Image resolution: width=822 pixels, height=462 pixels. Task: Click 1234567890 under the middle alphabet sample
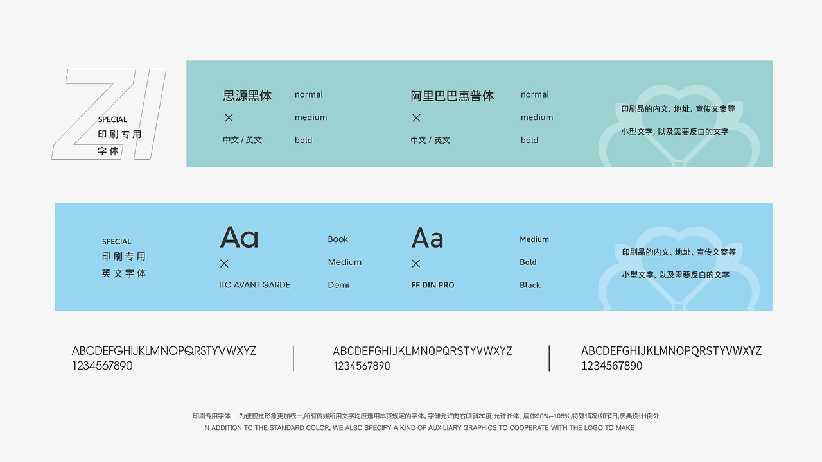point(362,366)
